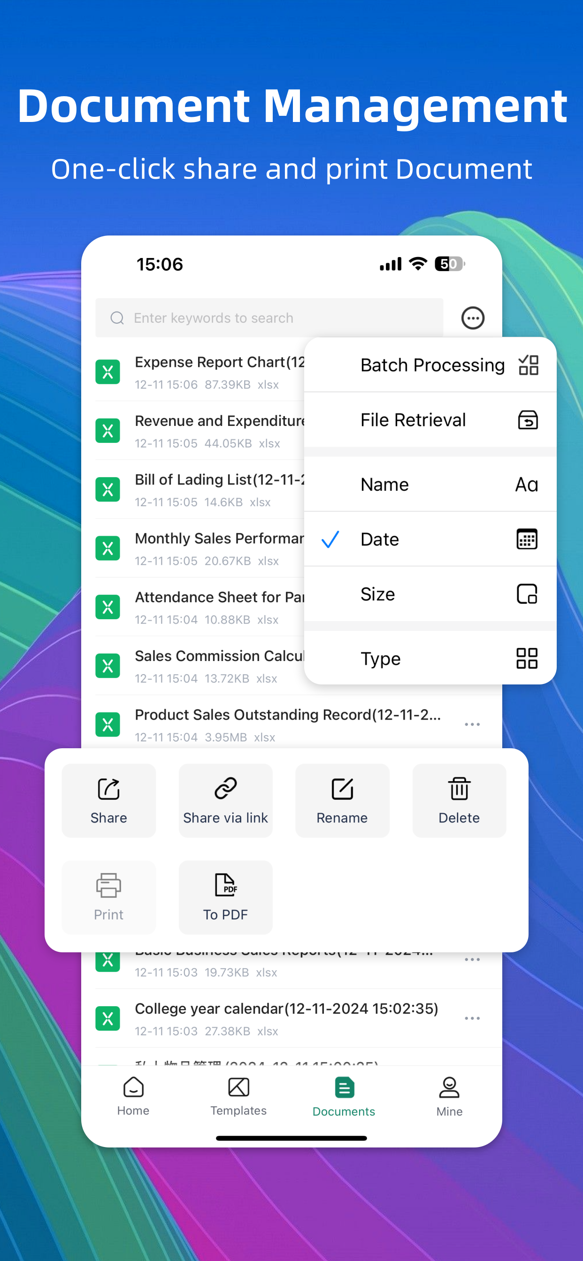Open options for College year calendar
Viewport: 583px width, 1261px height.
click(x=472, y=1018)
